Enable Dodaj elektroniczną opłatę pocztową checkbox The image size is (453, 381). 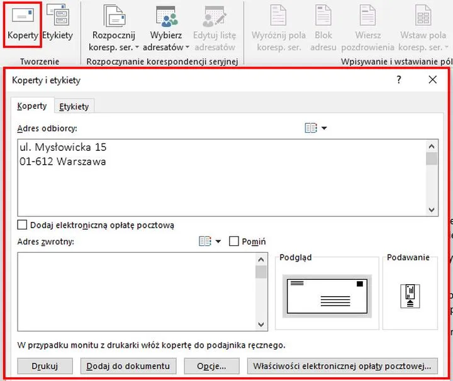[23, 224]
